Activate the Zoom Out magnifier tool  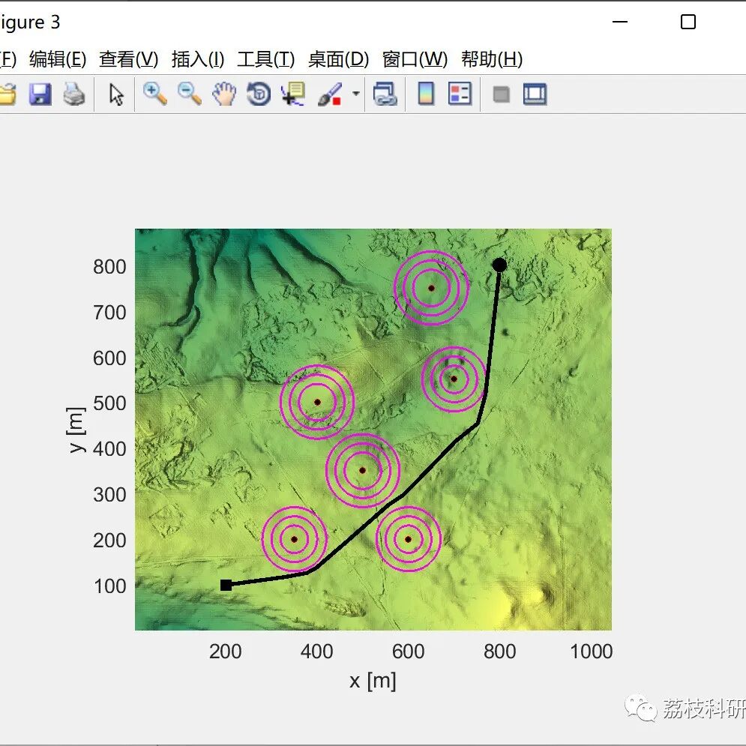(190, 94)
